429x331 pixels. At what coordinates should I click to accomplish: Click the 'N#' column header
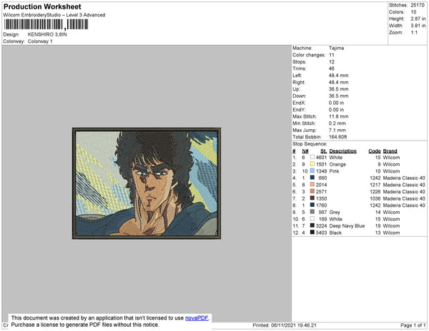click(305, 151)
